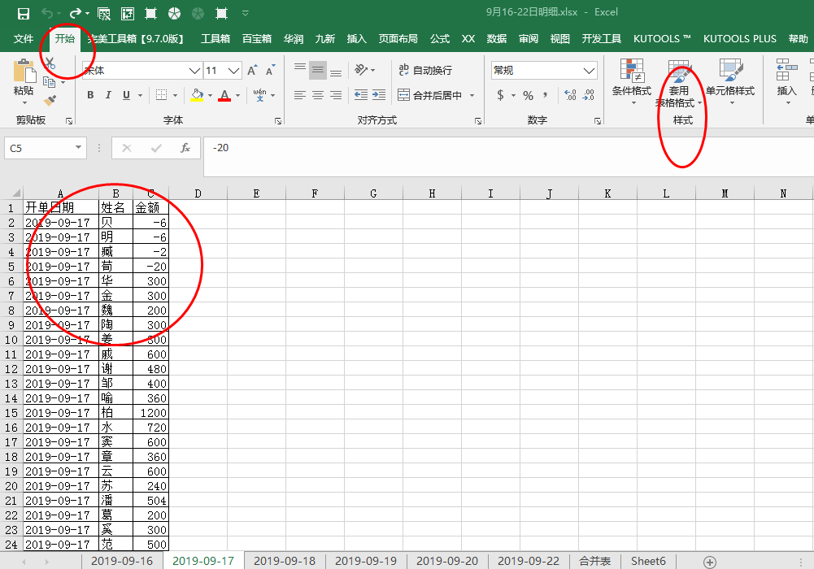Apply percent style
Image resolution: width=814 pixels, height=569 pixels.
tap(528, 95)
